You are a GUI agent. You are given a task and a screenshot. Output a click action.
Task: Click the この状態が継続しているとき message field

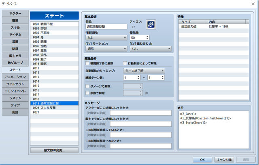(x=141, y=135)
